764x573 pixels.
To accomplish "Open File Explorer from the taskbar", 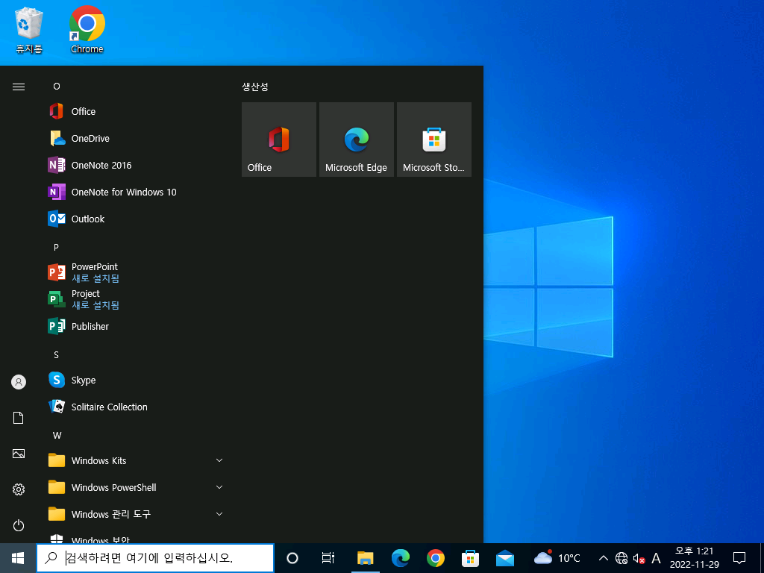I will (x=365, y=558).
